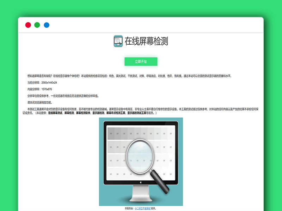Click the 在线屏幕检测 page heading
The image size is (282, 211).
pos(147,41)
